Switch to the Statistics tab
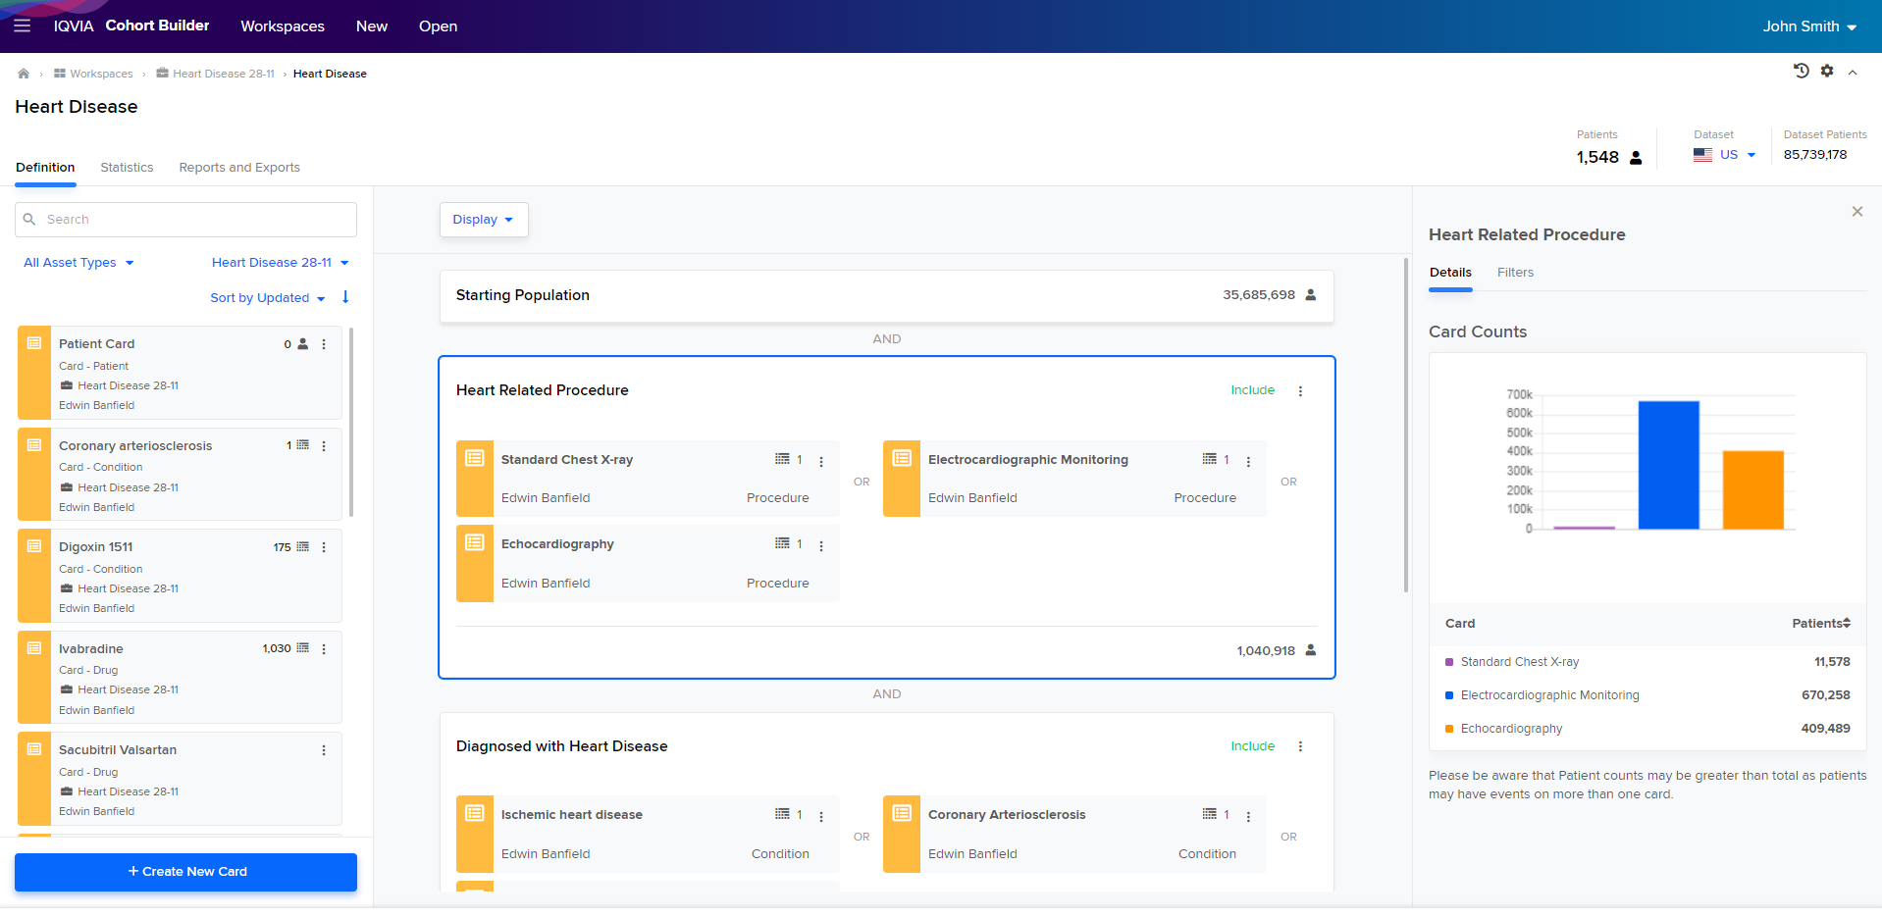The image size is (1882, 918). [x=127, y=168]
